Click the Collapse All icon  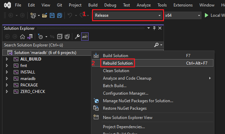pos(60,37)
